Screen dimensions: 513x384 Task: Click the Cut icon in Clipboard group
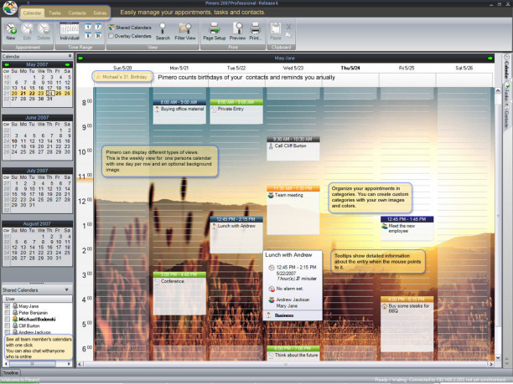[x=288, y=27]
